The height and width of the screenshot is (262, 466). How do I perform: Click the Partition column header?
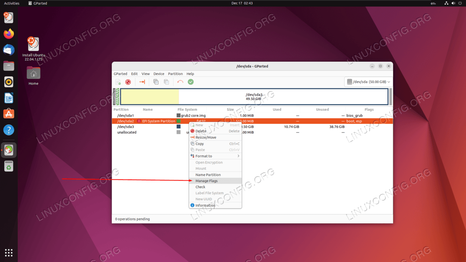pos(121,109)
